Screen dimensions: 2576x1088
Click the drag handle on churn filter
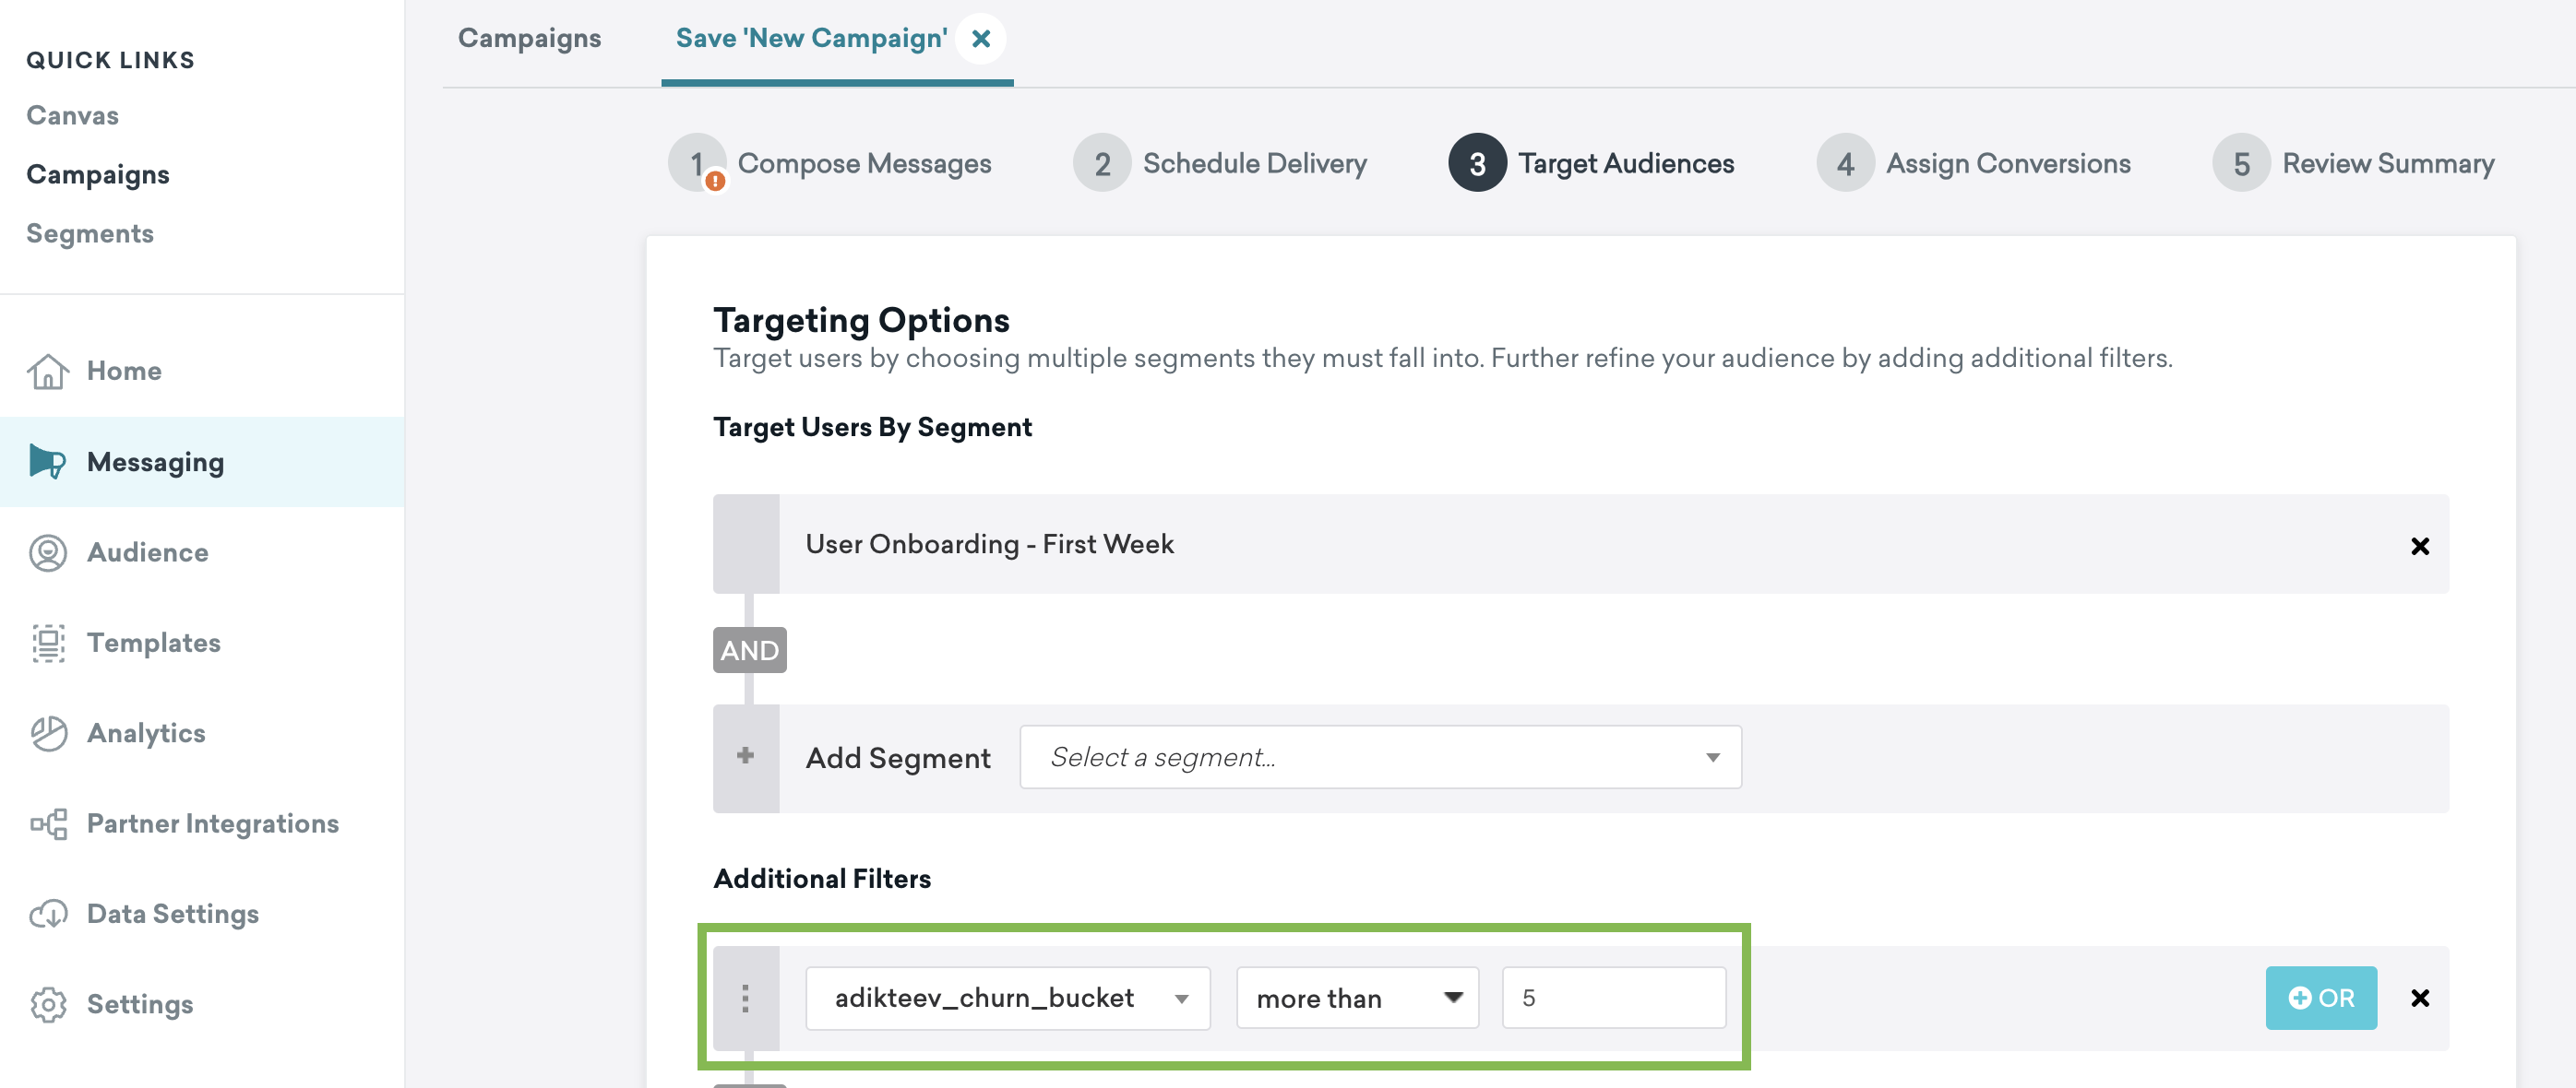(747, 996)
